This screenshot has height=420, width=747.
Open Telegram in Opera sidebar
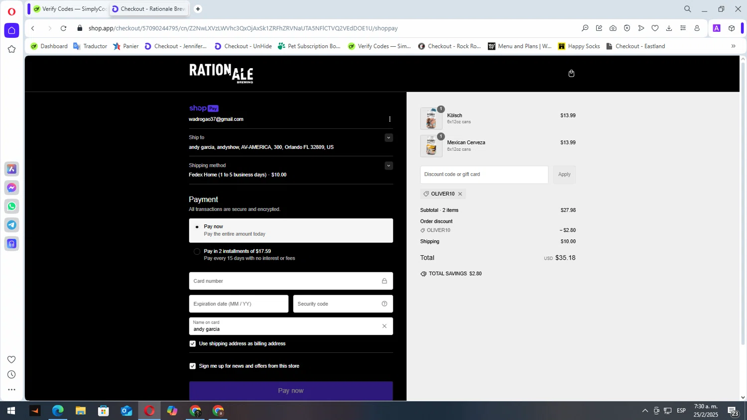point(11,225)
